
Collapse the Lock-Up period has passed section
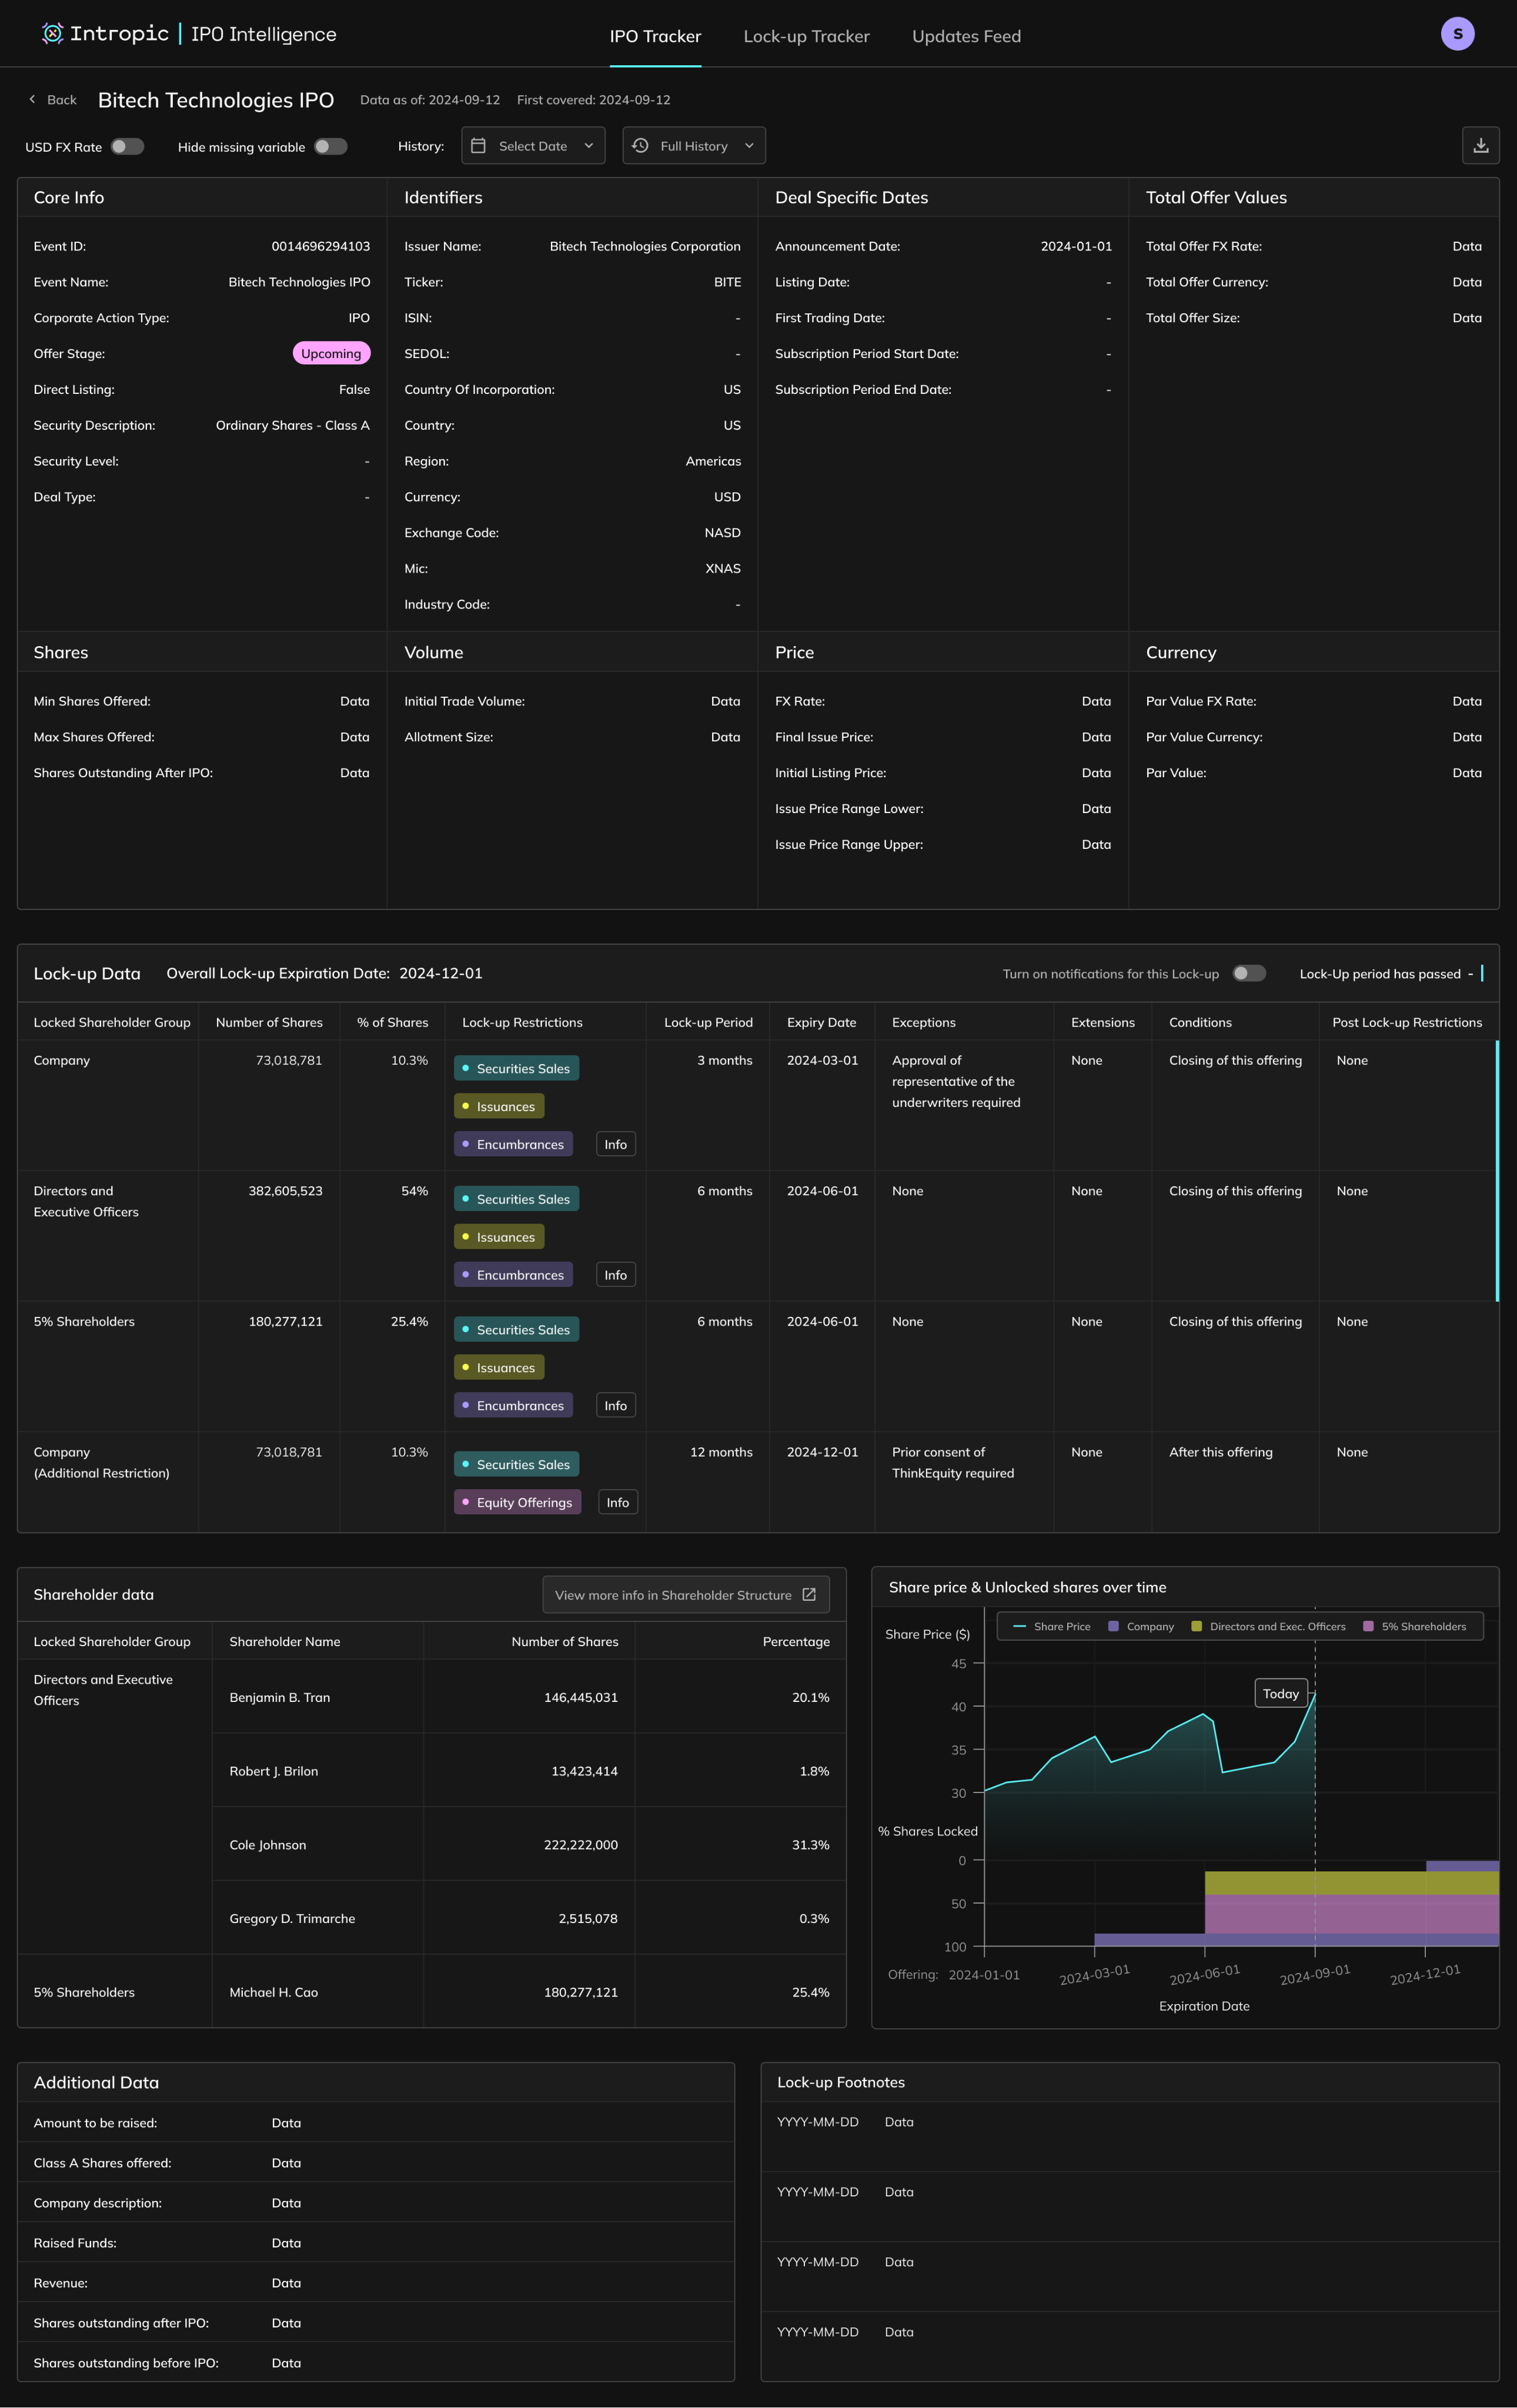[x=1470, y=974]
